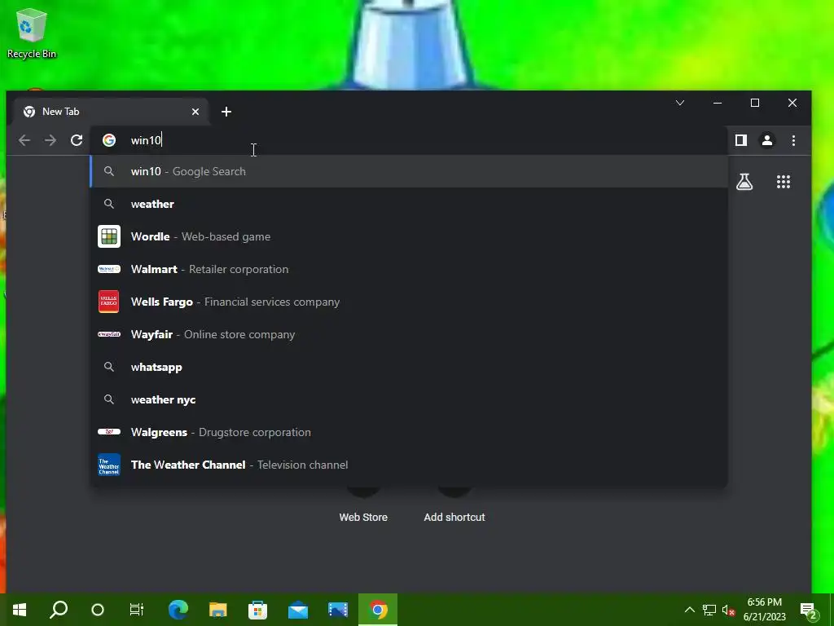834x626 pixels.
Task: Open the Google apps grid
Action: [784, 182]
